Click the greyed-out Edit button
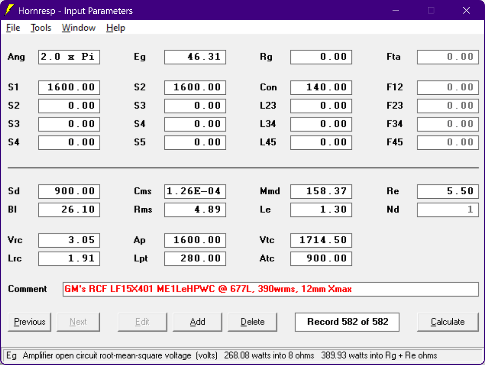Image resolution: width=485 pixels, height=365 pixels. (x=142, y=322)
